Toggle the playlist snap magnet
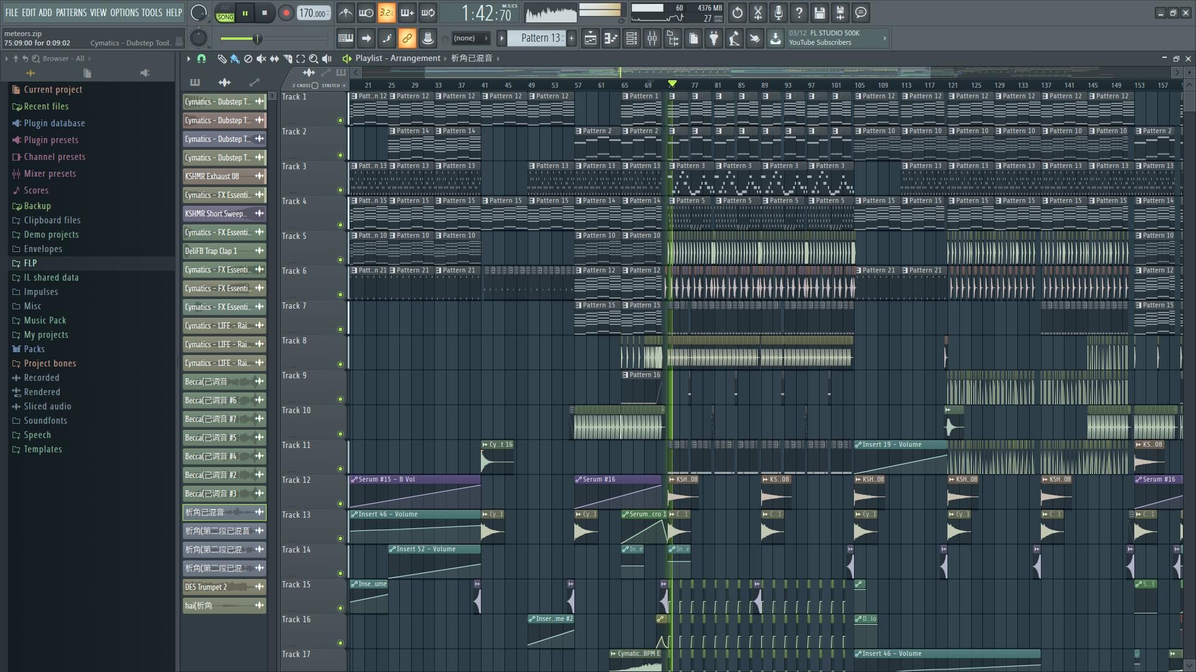The width and height of the screenshot is (1196, 672). click(x=201, y=58)
